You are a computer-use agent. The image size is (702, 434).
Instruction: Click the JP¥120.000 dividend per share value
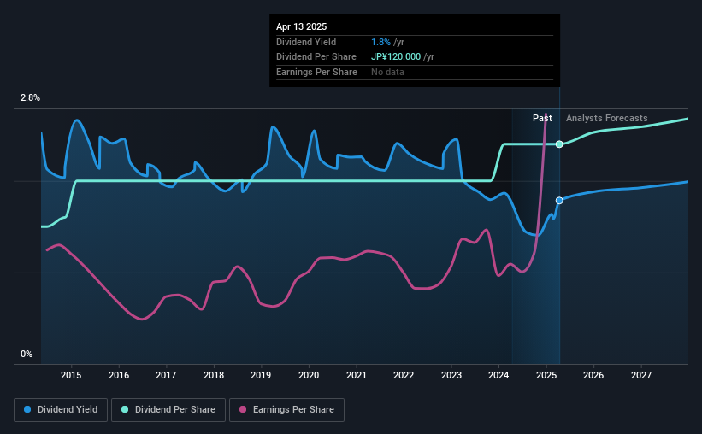(396, 57)
